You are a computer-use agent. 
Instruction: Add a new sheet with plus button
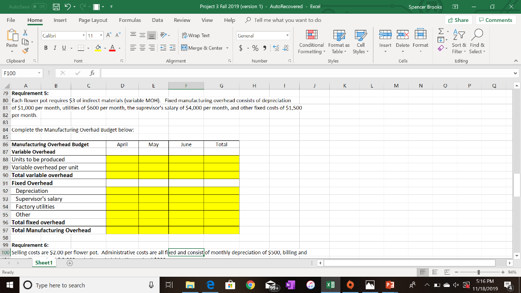click(70, 263)
